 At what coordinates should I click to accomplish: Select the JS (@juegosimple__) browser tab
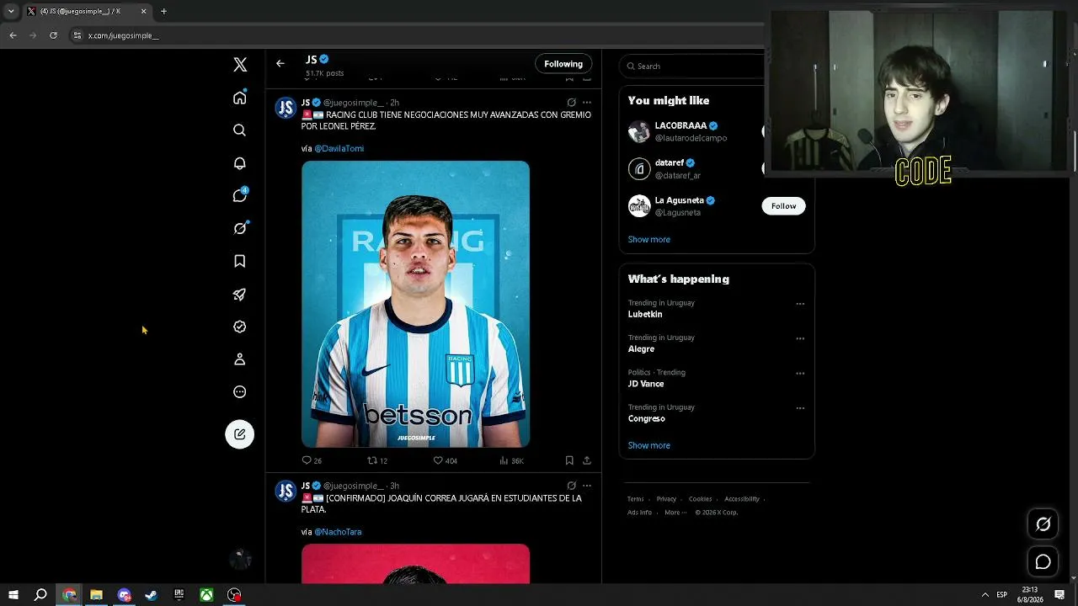click(x=86, y=11)
